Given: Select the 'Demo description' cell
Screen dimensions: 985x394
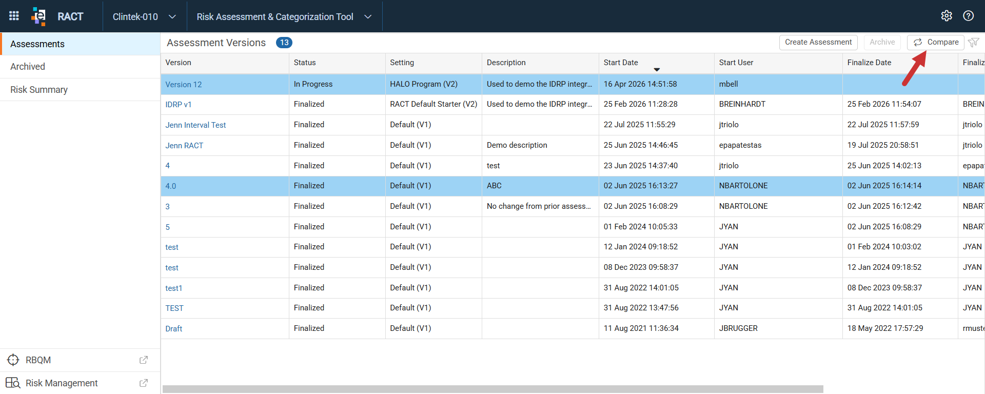Looking at the screenshot, I should click(x=540, y=145).
